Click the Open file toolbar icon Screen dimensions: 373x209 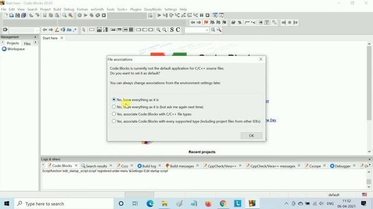click(x=12, y=16)
